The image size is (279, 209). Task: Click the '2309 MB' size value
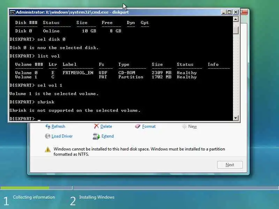point(161,73)
